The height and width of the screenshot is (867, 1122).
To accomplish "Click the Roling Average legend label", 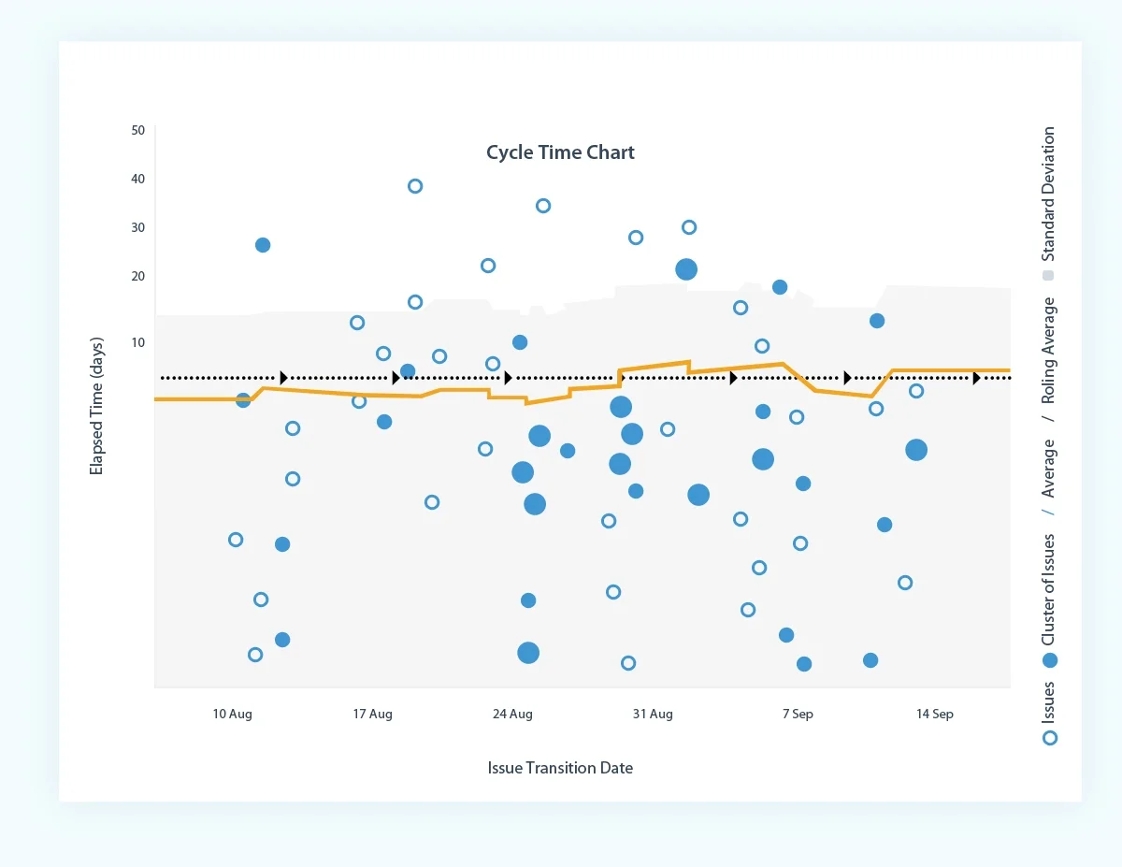I will pos(1049,351).
